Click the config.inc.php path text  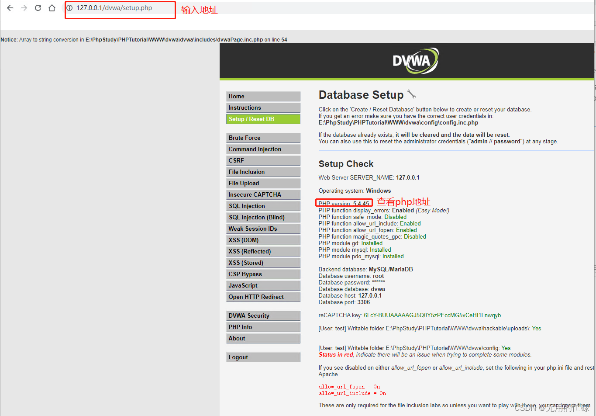(x=398, y=123)
